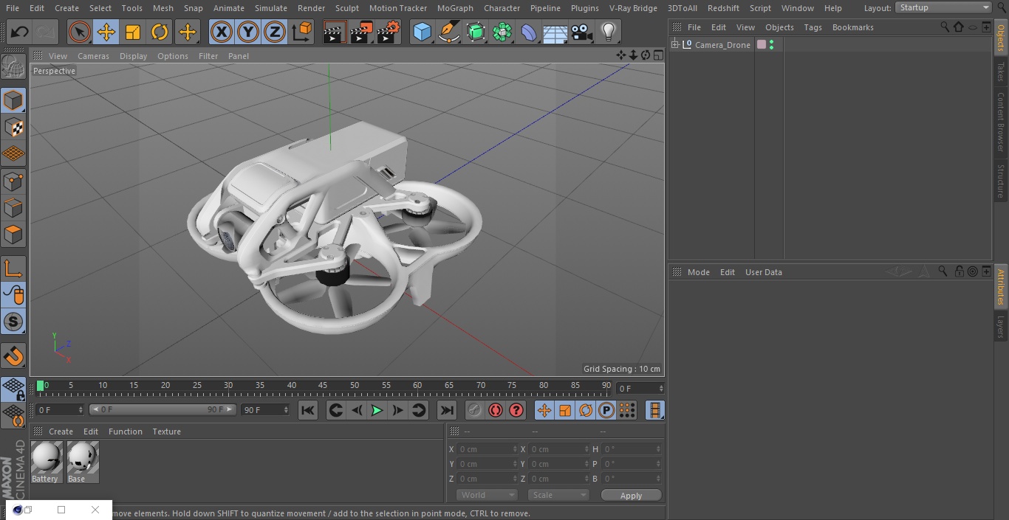Open the Structure side tab
Image resolution: width=1009 pixels, height=520 pixels.
(x=1001, y=181)
